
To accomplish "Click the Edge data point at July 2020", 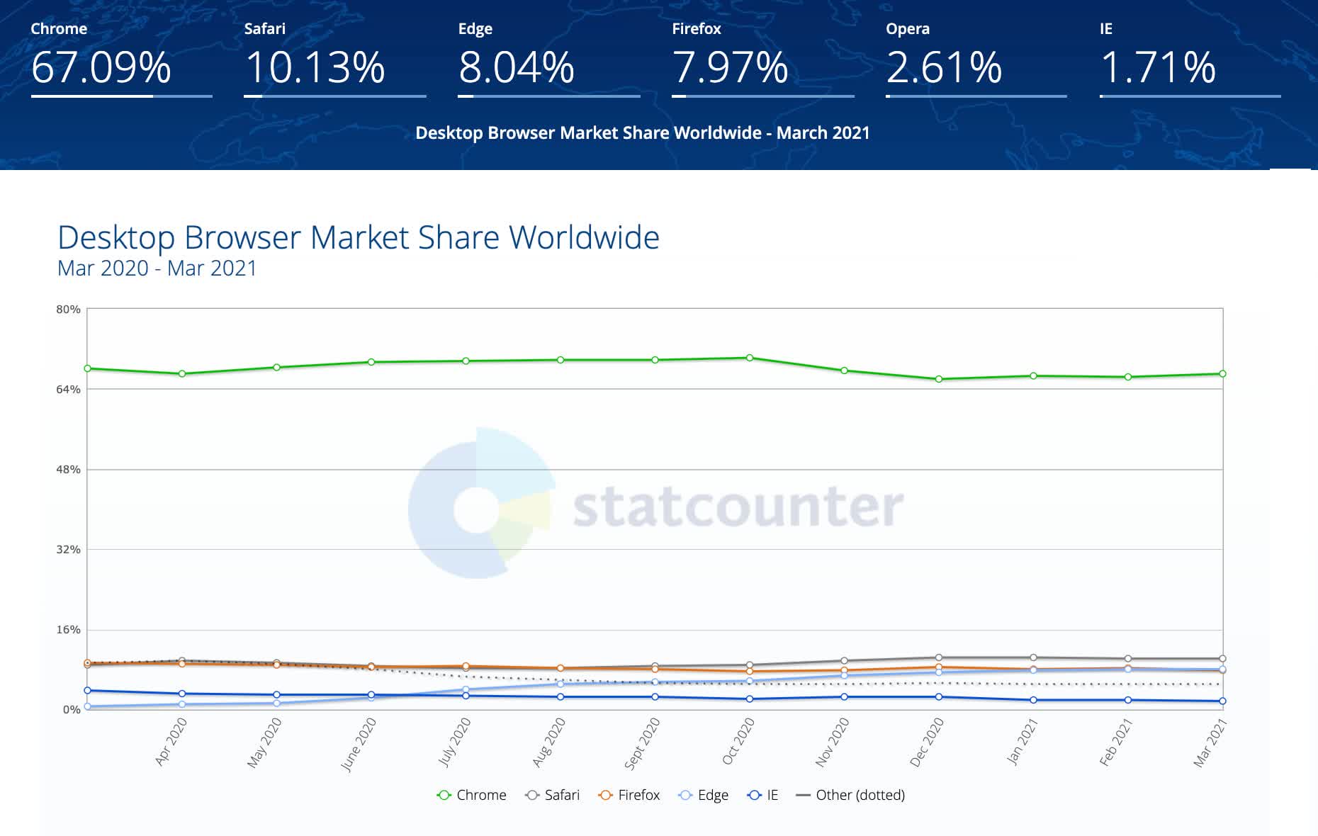I will [466, 689].
